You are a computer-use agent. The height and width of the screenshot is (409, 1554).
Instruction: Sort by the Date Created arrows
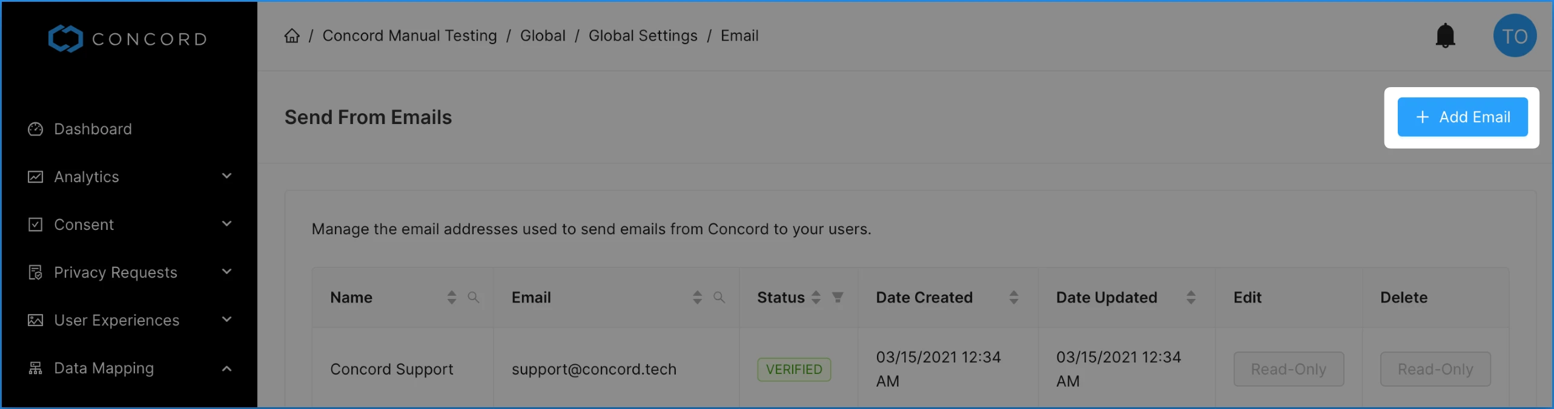click(x=1014, y=297)
